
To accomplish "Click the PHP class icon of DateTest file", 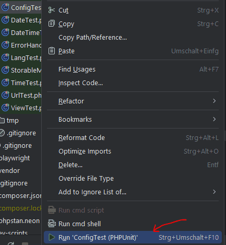I will (5, 20).
